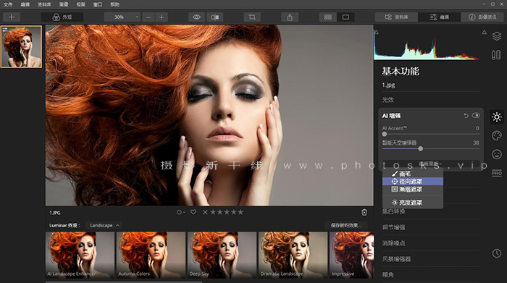Reset the AI 增强 tool with undo arrow

click(x=466, y=115)
